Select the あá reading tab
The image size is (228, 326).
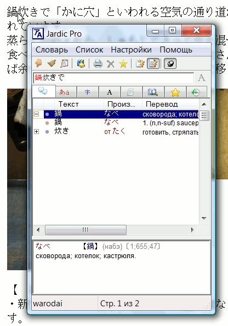point(66,92)
